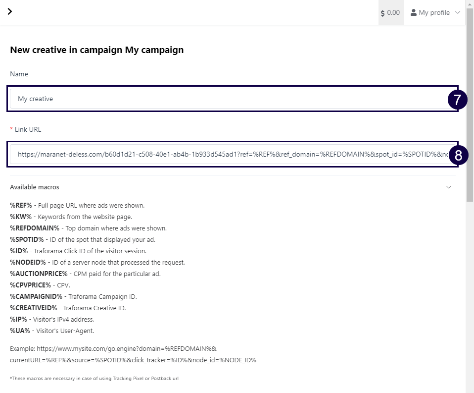Select the %SPOTID% macro
Screen dimensions: 474x393
27,239
